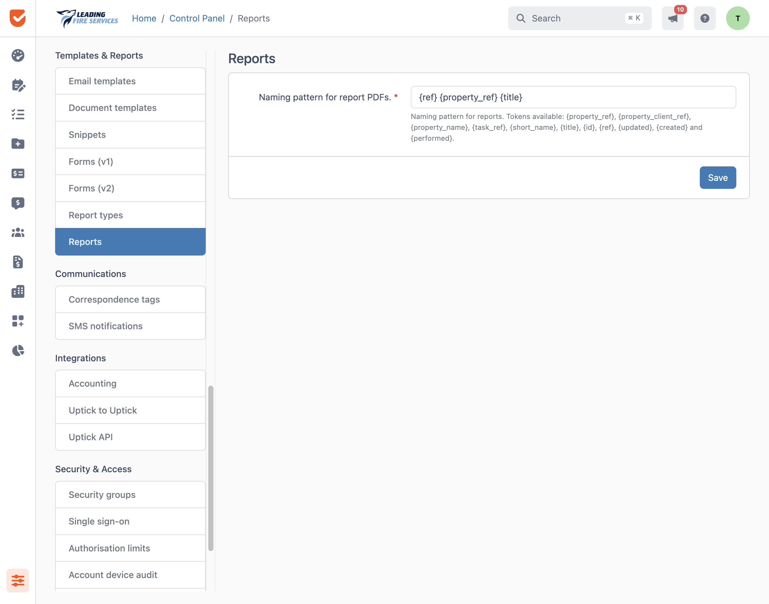Open Forms (v2) settings
The width and height of the screenshot is (769, 604).
[130, 188]
